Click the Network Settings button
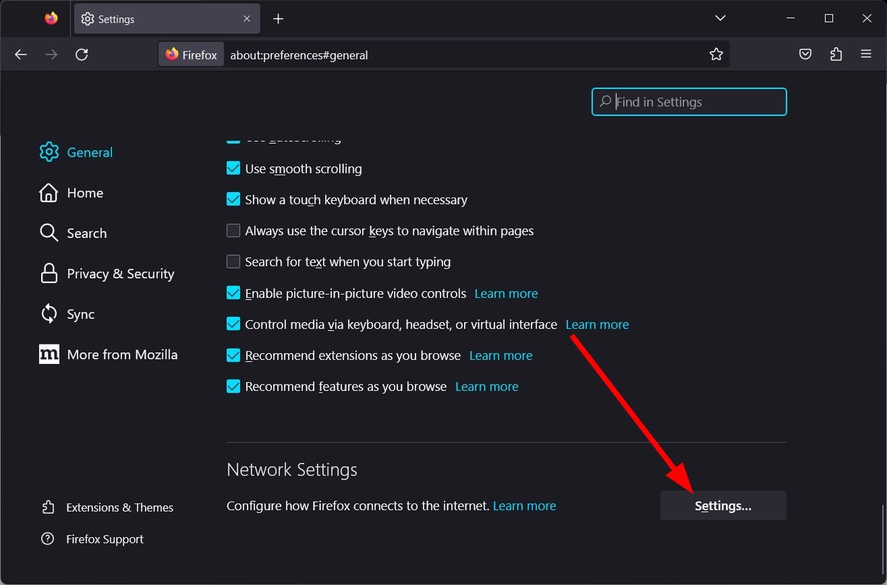 coord(722,505)
